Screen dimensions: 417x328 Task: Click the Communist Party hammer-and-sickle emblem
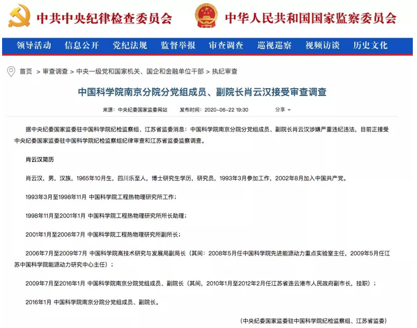19,16
